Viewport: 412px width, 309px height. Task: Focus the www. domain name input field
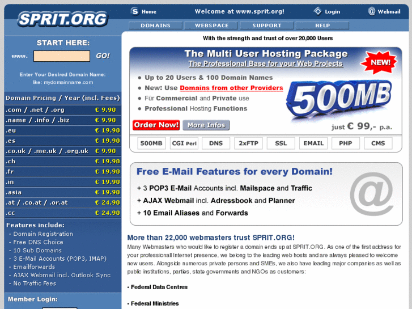tap(62, 56)
